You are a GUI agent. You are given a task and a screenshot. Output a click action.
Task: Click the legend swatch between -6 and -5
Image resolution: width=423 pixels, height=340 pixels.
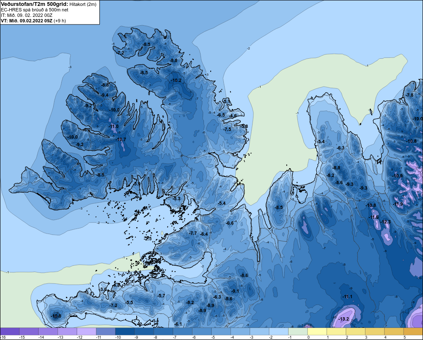point(202,332)
